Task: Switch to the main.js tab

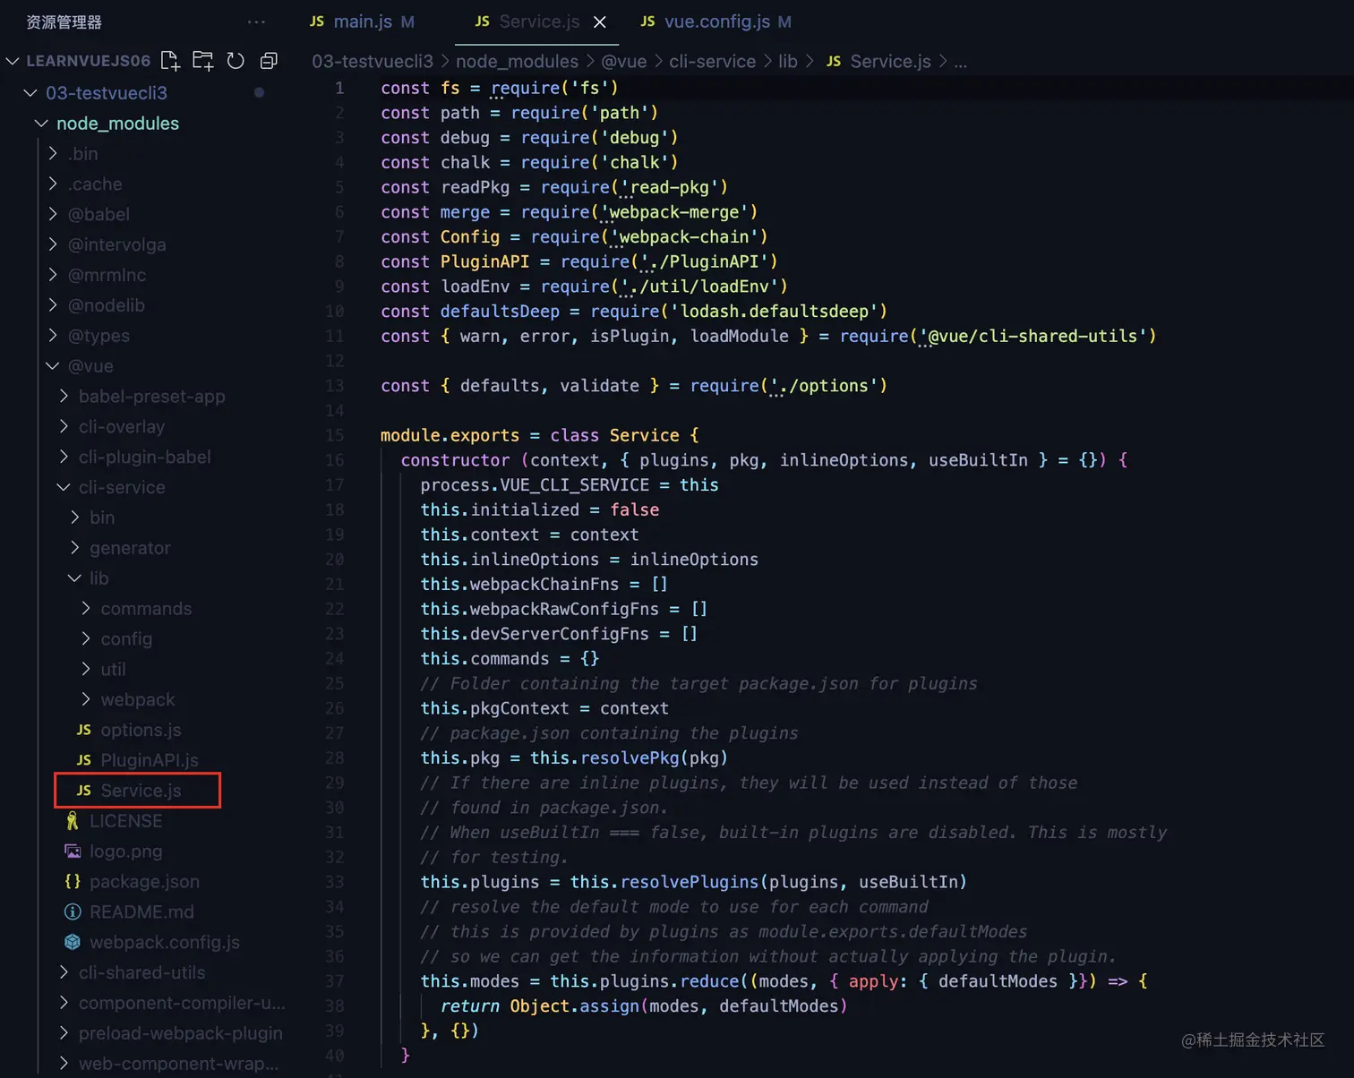Action: (x=363, y=21)
